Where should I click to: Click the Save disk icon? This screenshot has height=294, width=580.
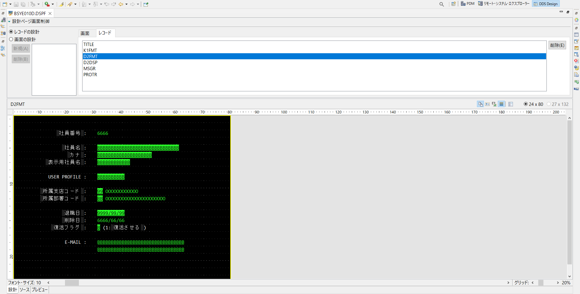[16, 4]
